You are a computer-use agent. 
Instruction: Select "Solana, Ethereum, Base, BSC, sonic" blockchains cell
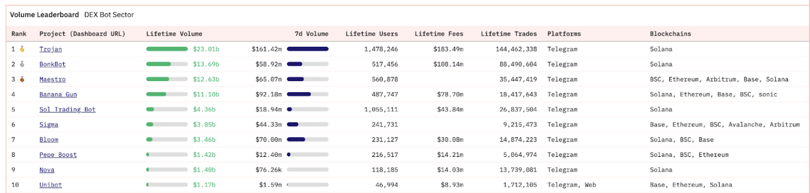[713, 95]
